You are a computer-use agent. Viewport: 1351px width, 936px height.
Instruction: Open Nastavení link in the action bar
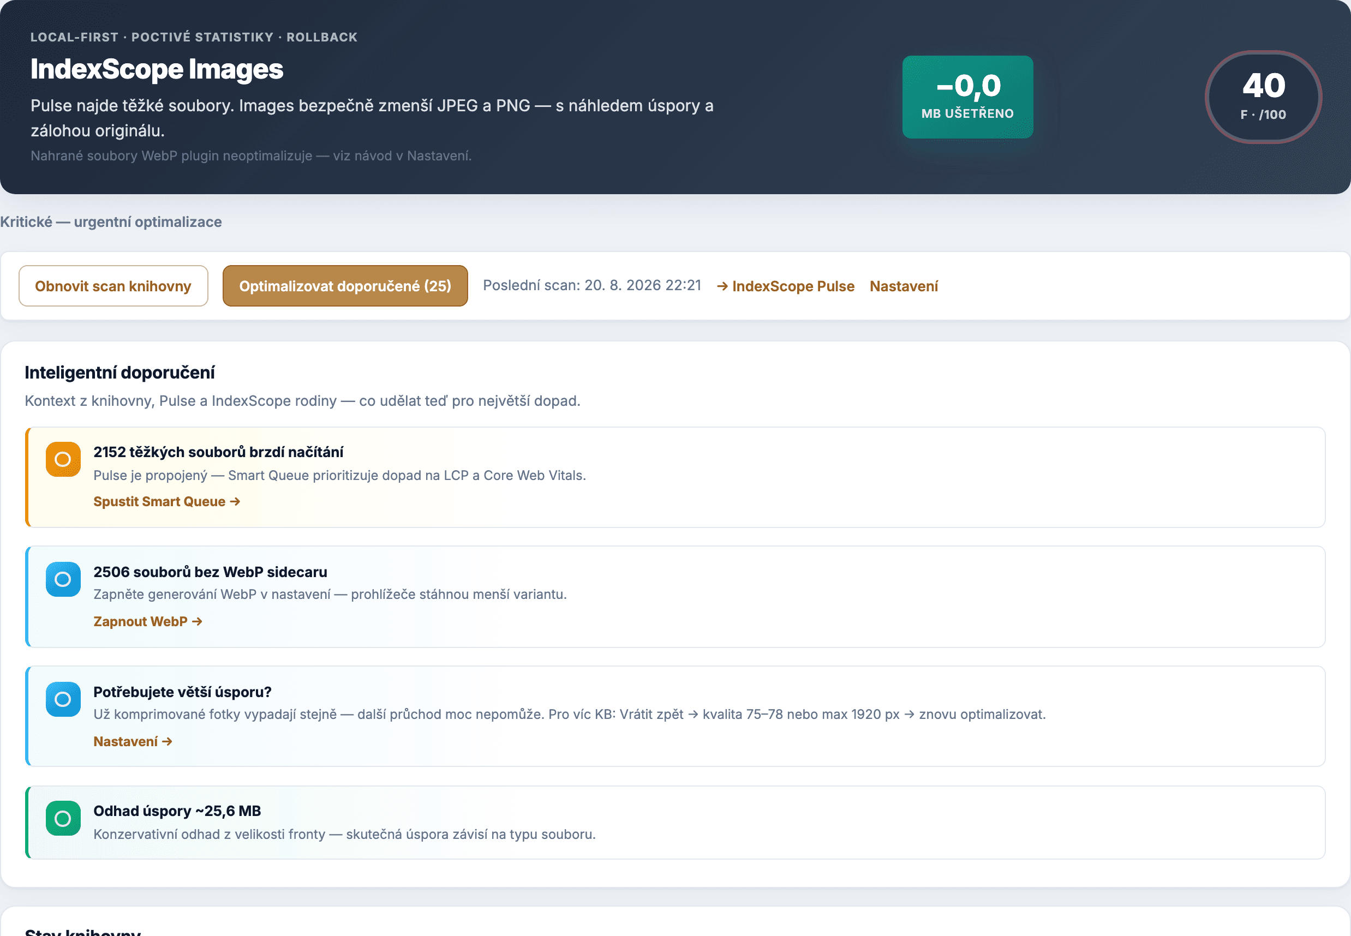904,286
